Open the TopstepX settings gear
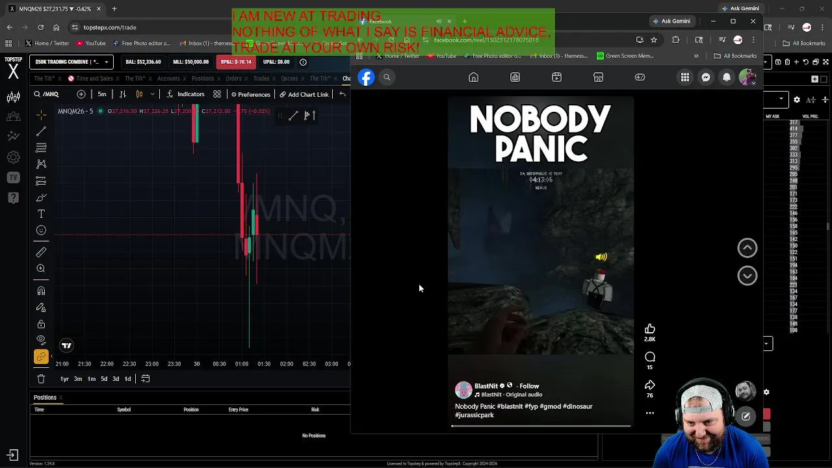The height and width of the screenshot is (468, 832). click(x=13, y=157)
